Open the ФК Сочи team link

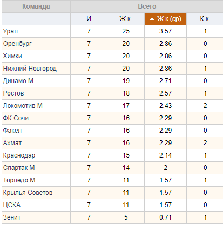click(x=16, y=118)
